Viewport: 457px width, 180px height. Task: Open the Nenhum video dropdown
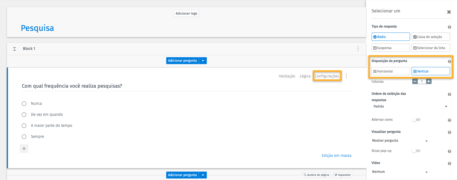tap(400, 172)
